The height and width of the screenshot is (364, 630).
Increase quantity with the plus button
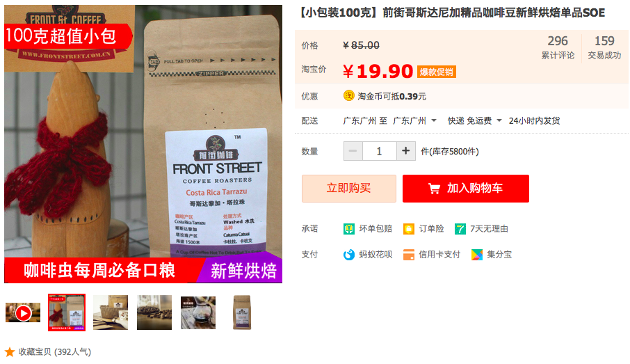[406, 151]
